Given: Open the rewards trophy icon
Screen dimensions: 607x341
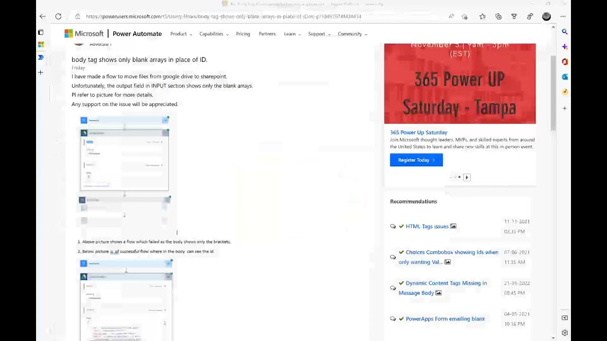Looking at the screenshot, I should pos(514,17).
